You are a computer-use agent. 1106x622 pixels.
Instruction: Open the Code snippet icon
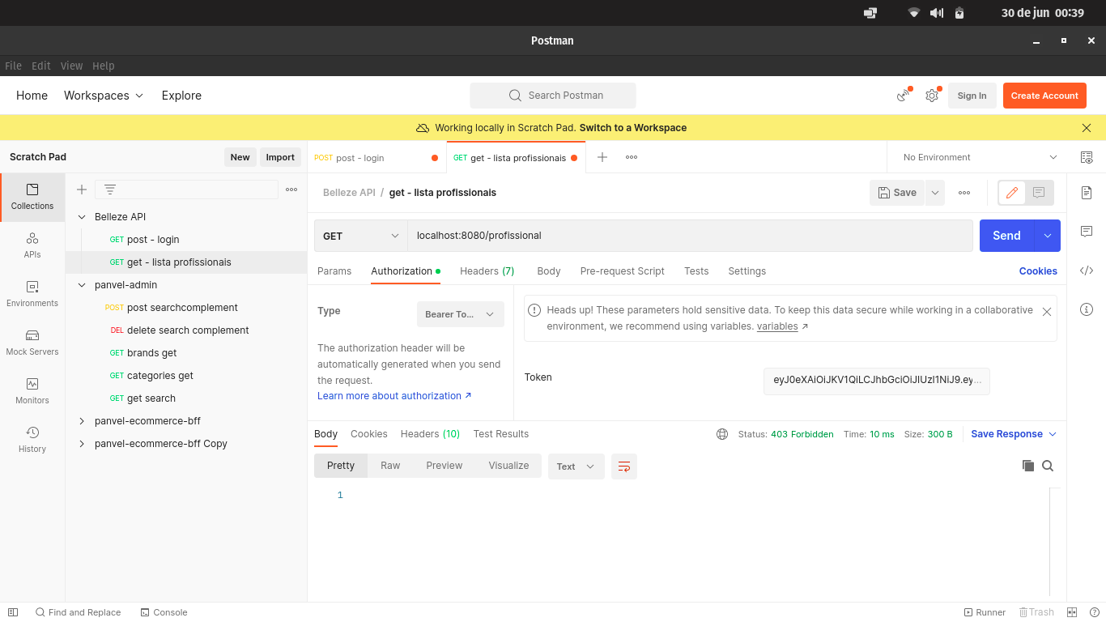click(x=1087, y=271)
